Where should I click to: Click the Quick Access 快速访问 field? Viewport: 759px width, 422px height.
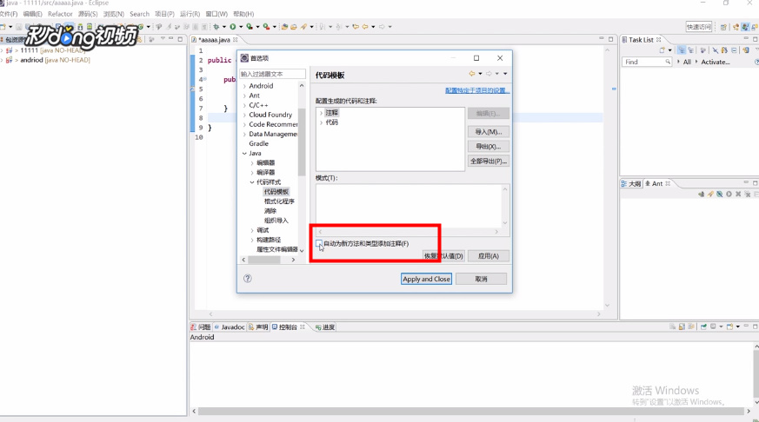tap(699, 27)
